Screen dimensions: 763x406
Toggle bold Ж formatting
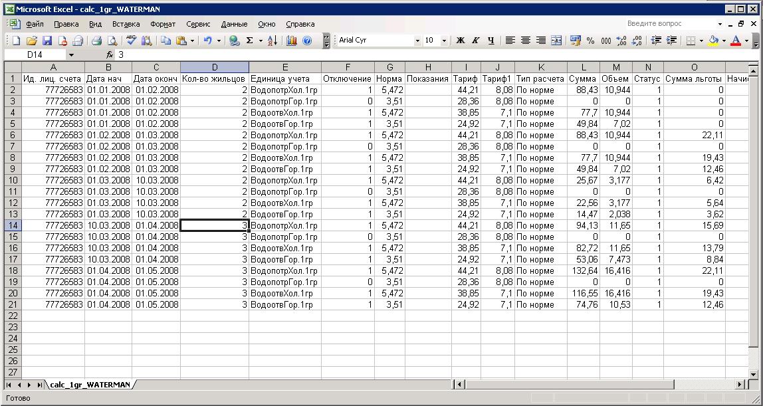tap(461, 41)
